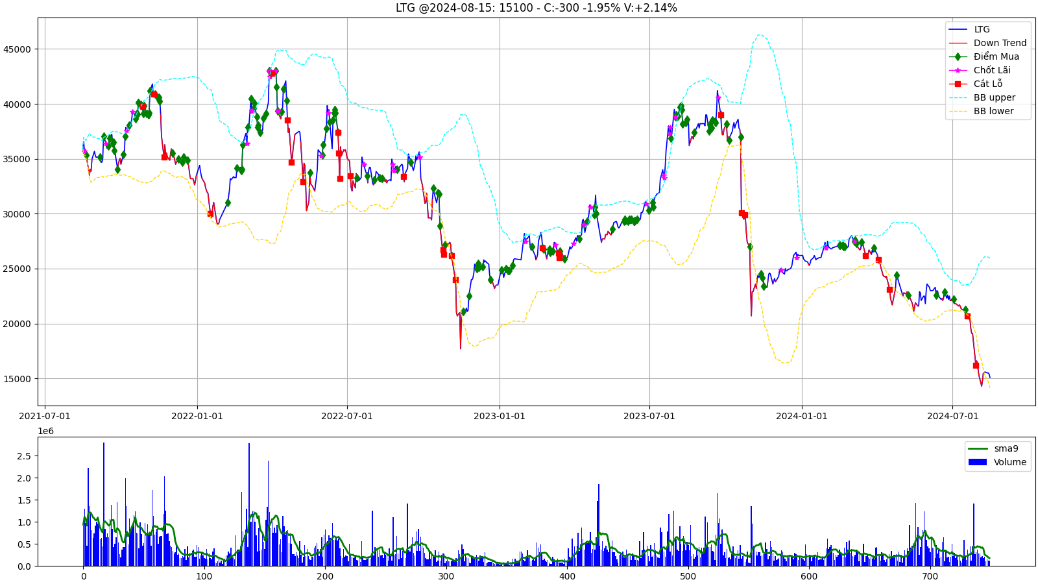Click the 1e6 volume scale multiplier
Image resolution: width=1038 pixels, height=584 pixels.
click(45, 432)
